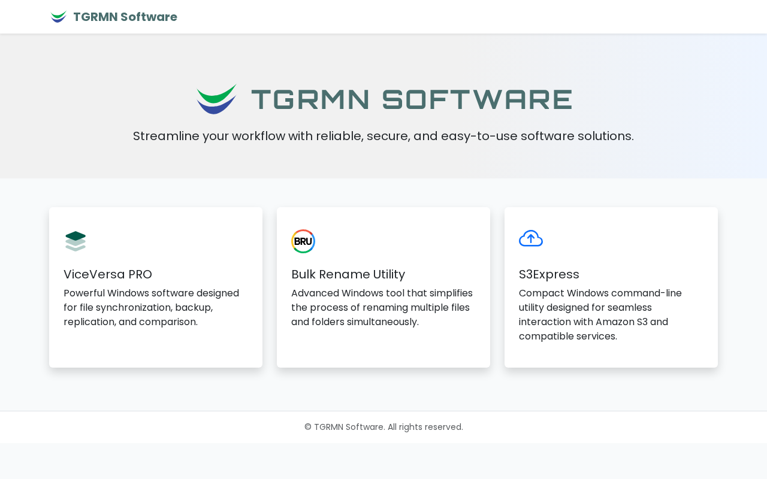Click the ViceVersa PRO stacked layers icon
The image size is (767, 479).
point(76,241)
